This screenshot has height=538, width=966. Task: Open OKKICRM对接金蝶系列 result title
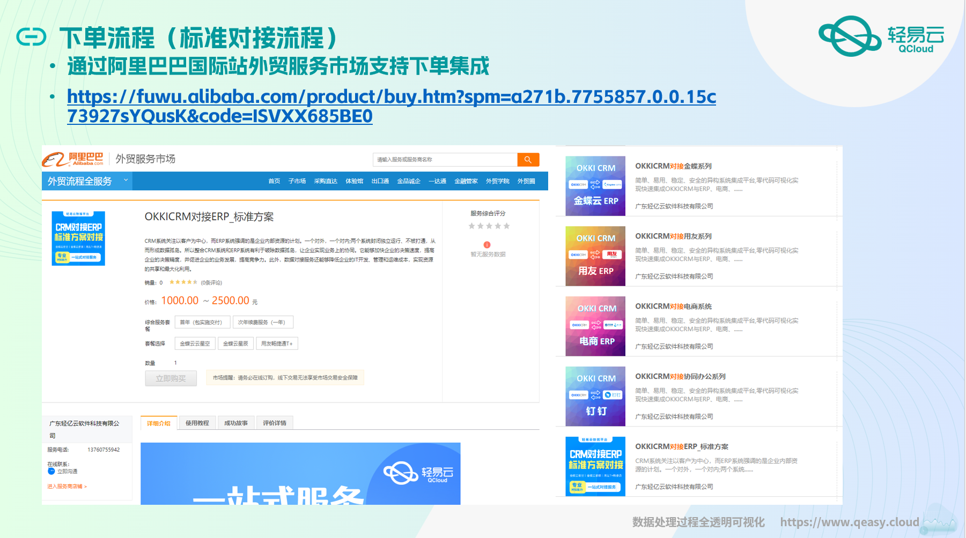click(x=673, y=166)
